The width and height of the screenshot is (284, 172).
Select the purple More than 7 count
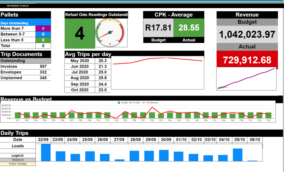(x=43, y=28)
